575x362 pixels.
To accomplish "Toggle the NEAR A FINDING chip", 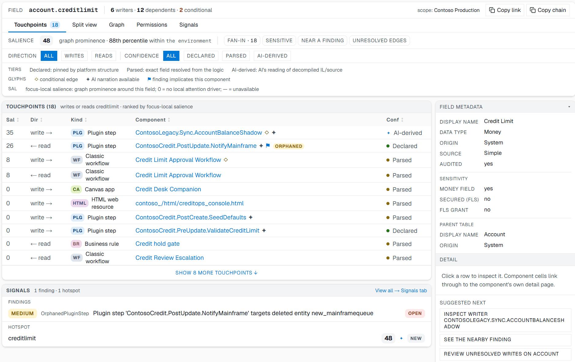I will [323, 40].
